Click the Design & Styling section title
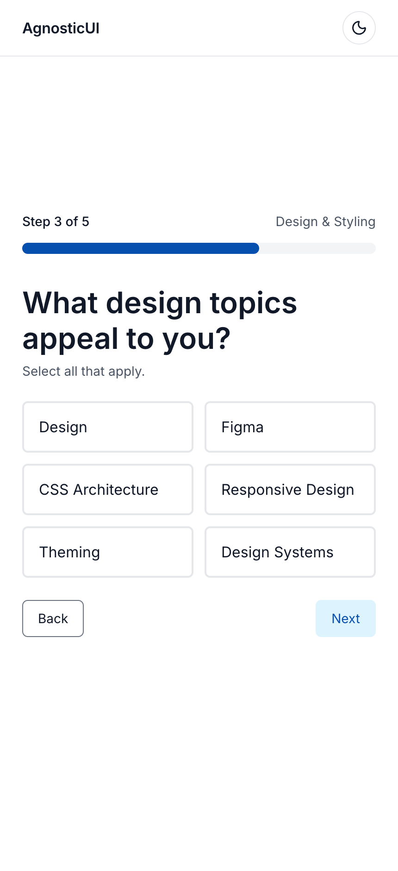The height and width of the screenshot is (871, 398). pos(325,221)
